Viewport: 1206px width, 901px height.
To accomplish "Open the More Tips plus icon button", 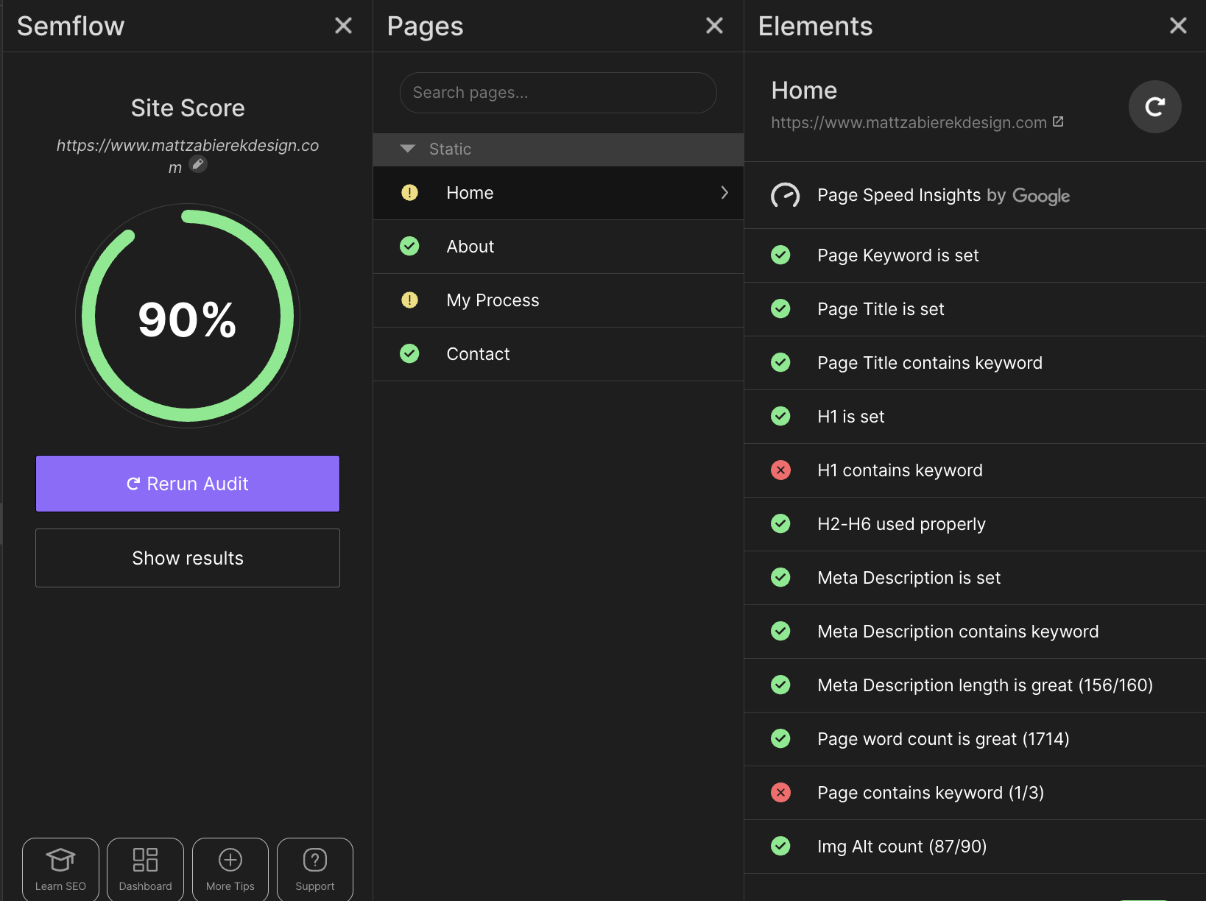I will pos(230,869).
